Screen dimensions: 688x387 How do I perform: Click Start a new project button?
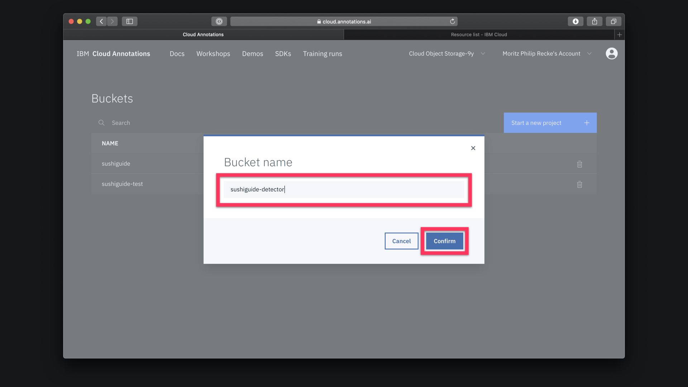coord(550,123)
